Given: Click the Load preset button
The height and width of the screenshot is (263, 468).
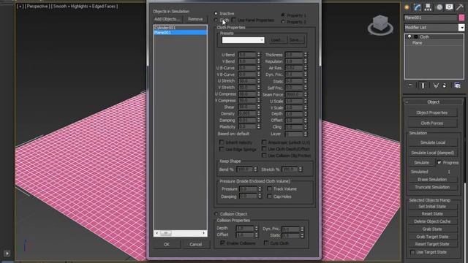Looking at the screenshot, I should tap(277, 40).
